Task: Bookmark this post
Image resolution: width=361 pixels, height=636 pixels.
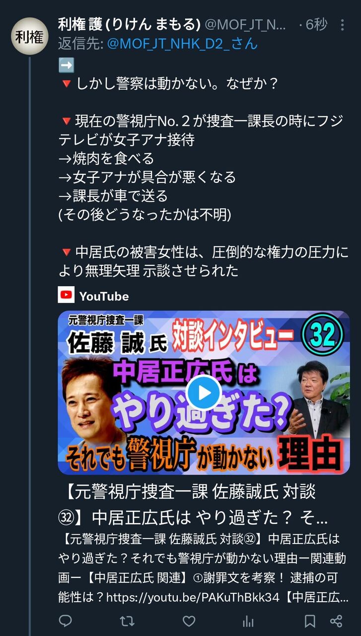Action: 310,621
